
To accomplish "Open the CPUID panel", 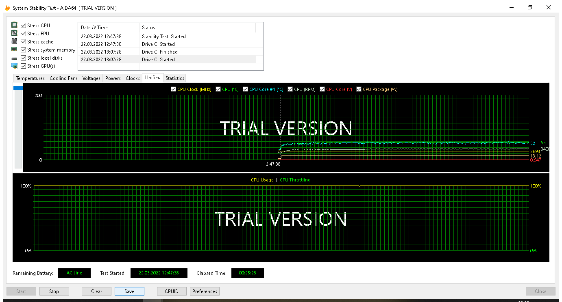I will pos(172,291).
